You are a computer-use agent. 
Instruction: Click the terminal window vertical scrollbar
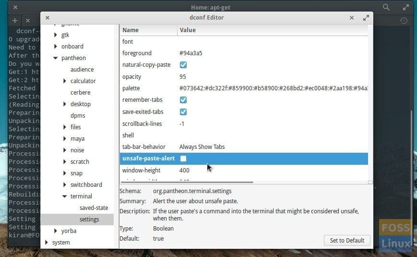pos(412,176)
